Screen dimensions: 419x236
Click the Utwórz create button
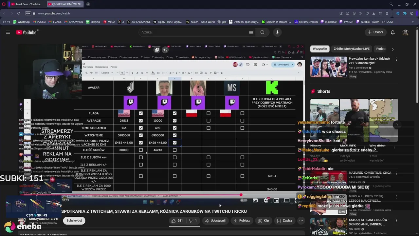[375, 32]
